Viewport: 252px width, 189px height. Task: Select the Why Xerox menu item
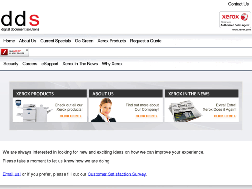[x=112, y=64]
